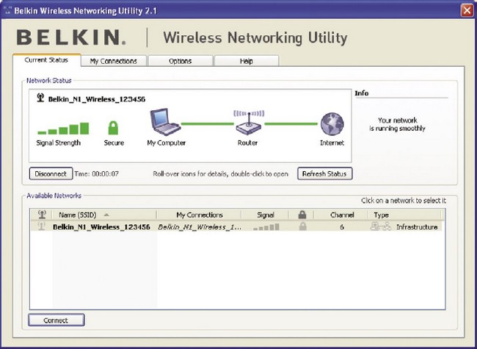Click antenna icon beside connected network name
This screenshot has width=477, height=349.
coord(40,98)
